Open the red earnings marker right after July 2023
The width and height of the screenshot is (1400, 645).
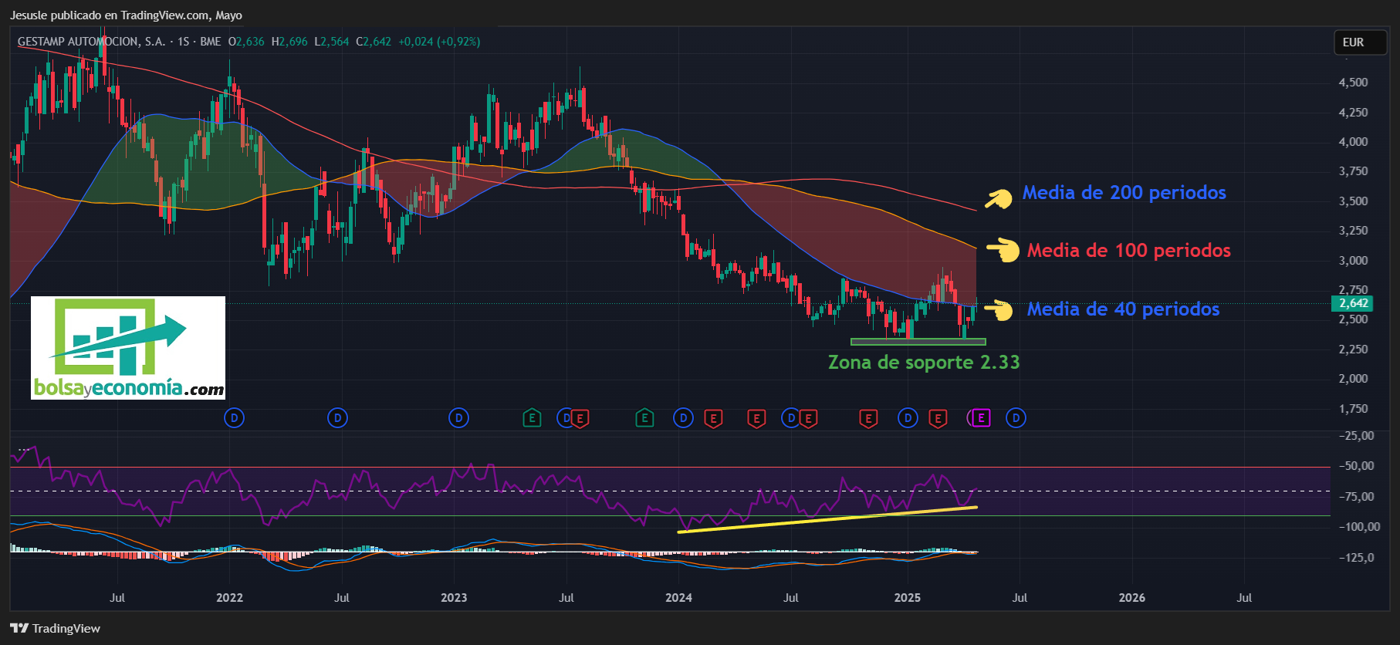[580, 418]
